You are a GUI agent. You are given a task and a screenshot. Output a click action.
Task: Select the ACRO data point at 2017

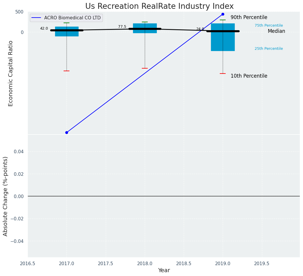[x=67, y=132]
